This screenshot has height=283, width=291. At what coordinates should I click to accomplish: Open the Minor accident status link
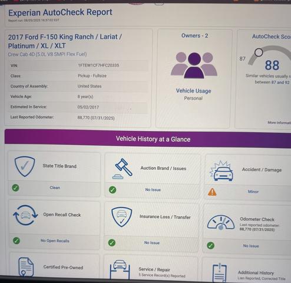point(253,192)
